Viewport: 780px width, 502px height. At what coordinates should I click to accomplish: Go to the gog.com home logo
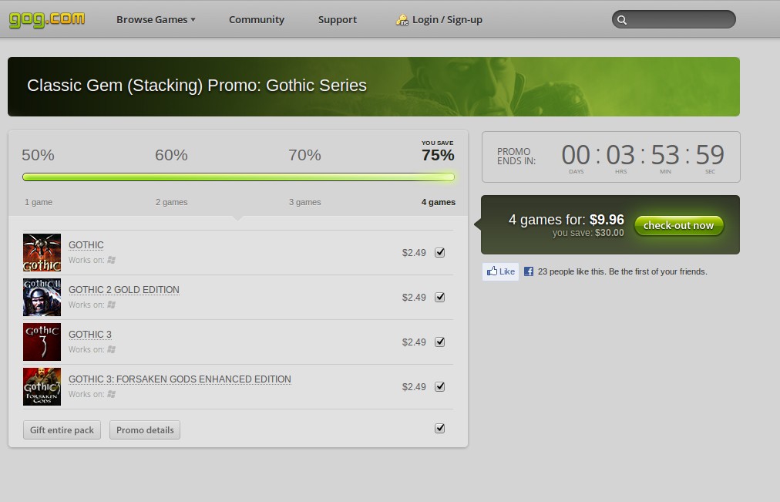(47, 19)
